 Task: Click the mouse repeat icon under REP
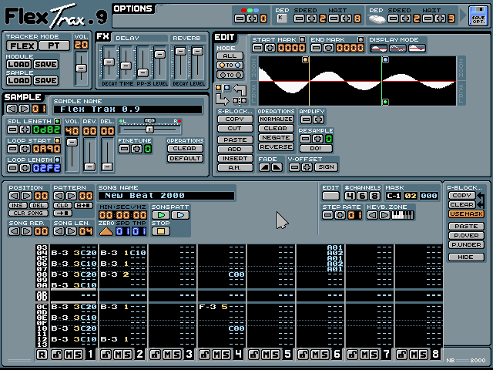pos(377,19)
